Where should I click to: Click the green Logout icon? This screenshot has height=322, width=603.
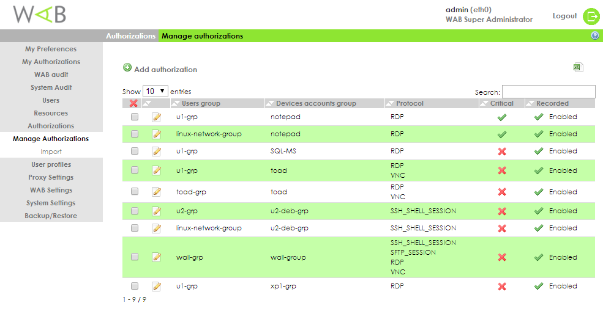(591, 16)
